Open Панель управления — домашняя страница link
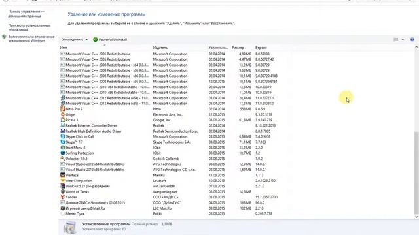The height and width of the screenshot is (235, 419). [x=26, y=14]
